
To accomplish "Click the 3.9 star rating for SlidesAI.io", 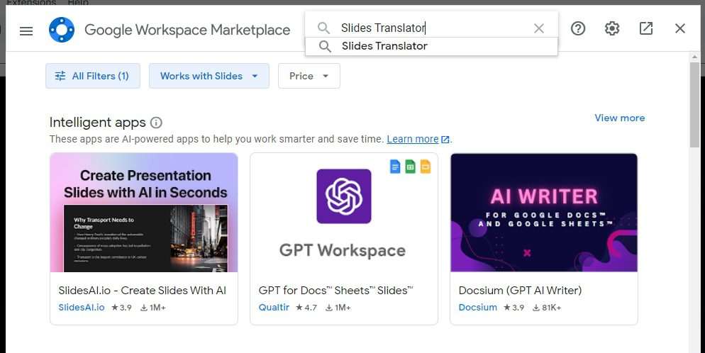I will pyautogui.click(x=121, y=308).
